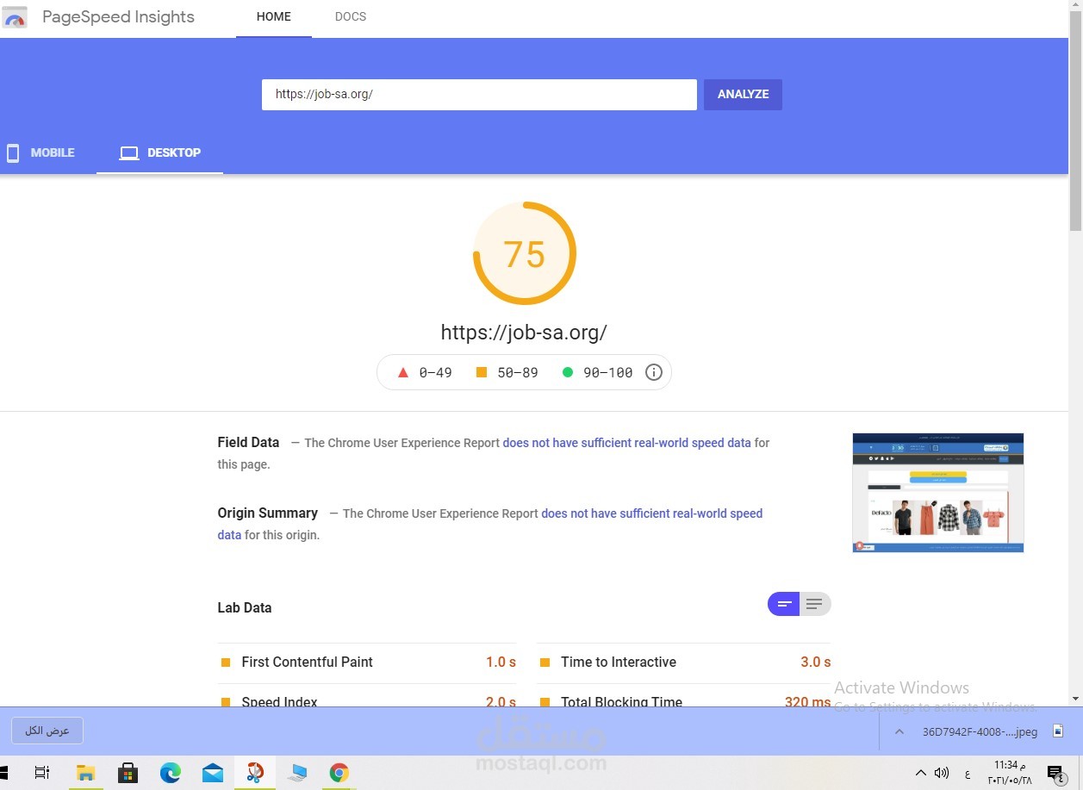Viewport: 1083px width, 790px height.
Task: Click the desktop monitor icon
Action: click(129, 153)
